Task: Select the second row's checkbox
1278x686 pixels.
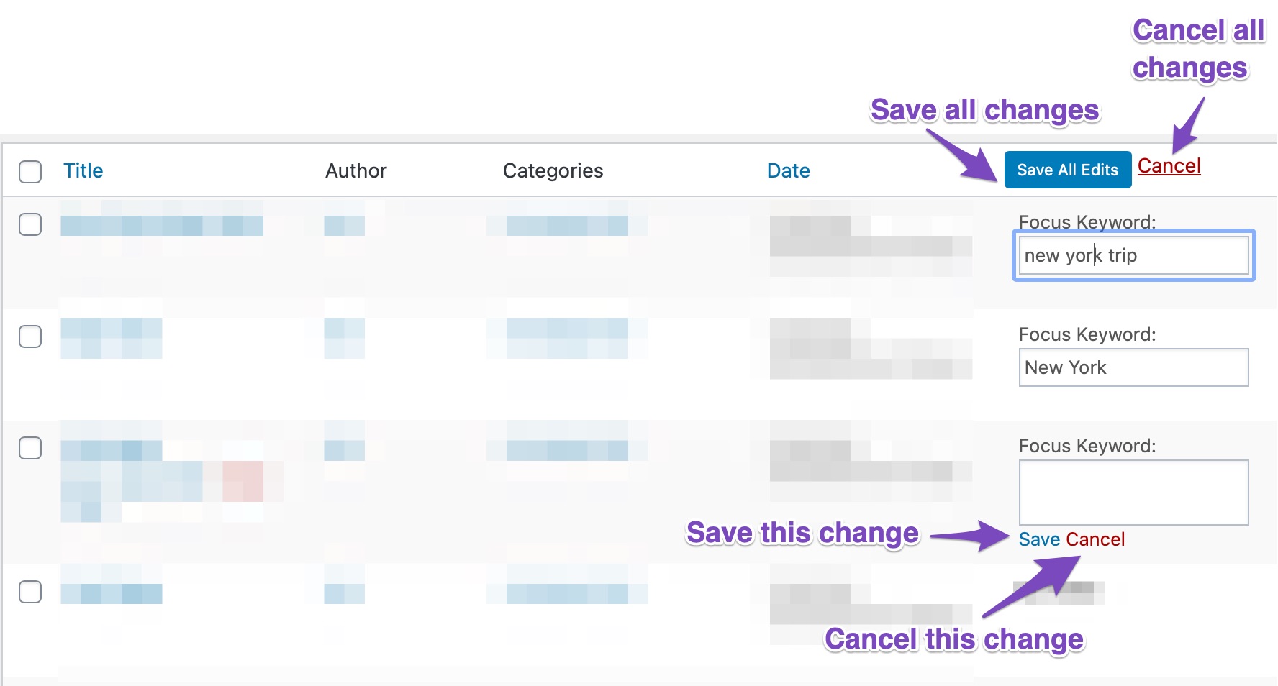Action: coord(30,337)
